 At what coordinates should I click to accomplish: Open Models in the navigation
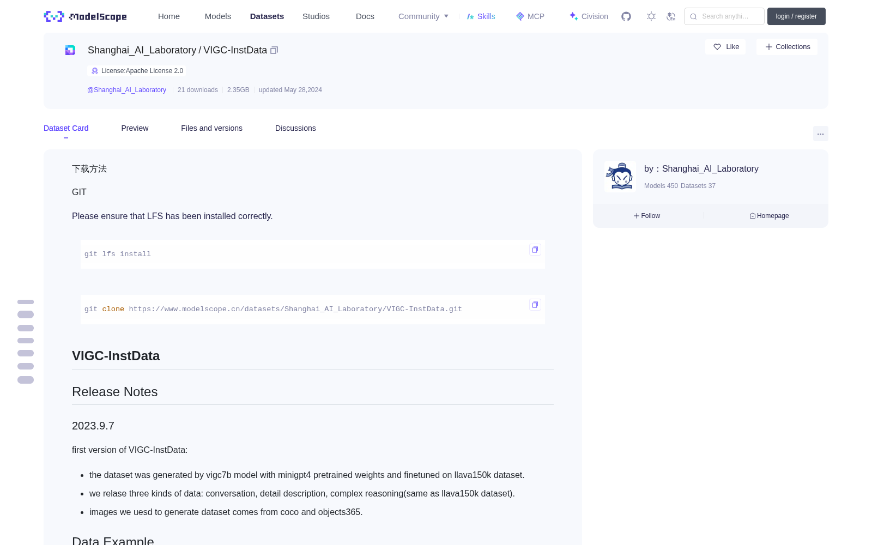click(x=218, y=16)
